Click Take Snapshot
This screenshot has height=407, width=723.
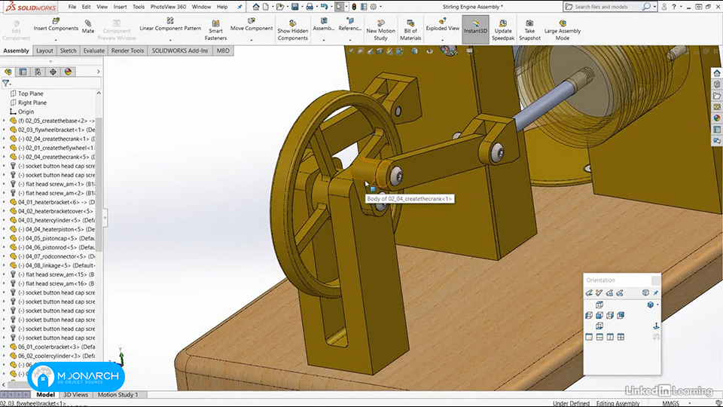click(529, 30)
